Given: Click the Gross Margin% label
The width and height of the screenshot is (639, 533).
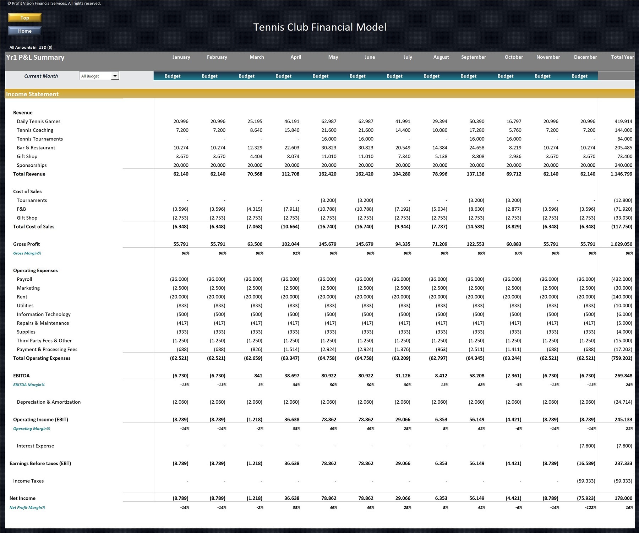Looking at the screenshot, I should pos(27,253).
